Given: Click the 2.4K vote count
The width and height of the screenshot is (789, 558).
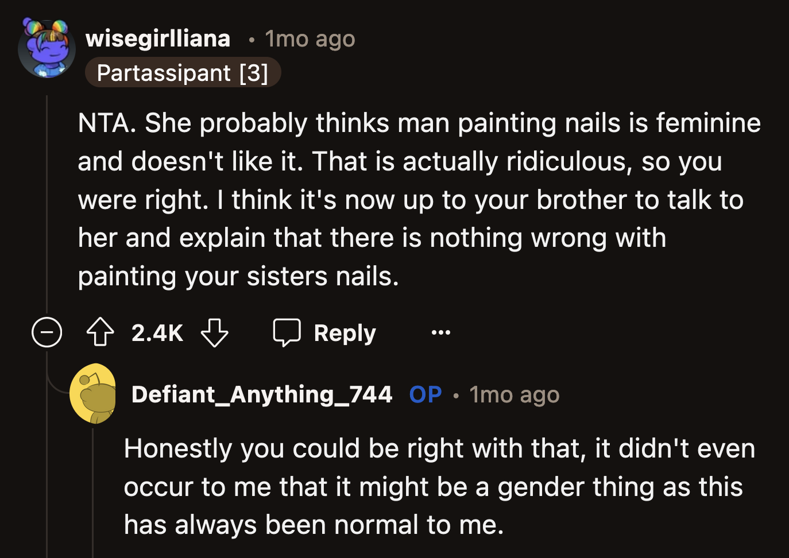Looking at the screenshot, I should click(157, 332).
